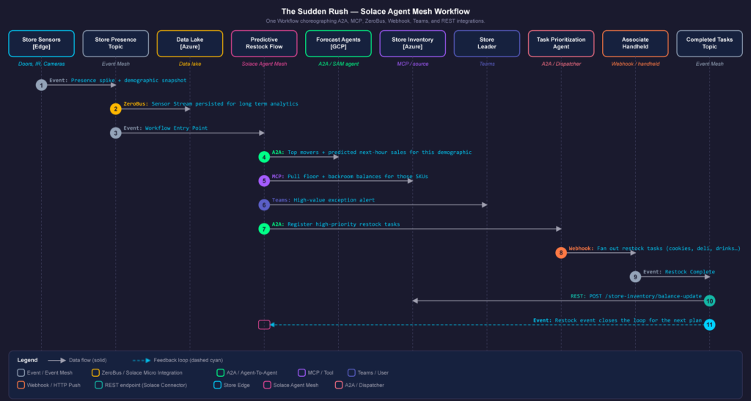This screenshot has width=751, height=401.
Task: Click the teal step 10 REST circle
Action: (709, 301)
